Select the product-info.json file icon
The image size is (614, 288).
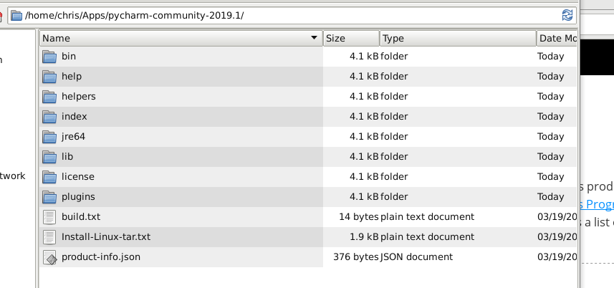[49, 257]
